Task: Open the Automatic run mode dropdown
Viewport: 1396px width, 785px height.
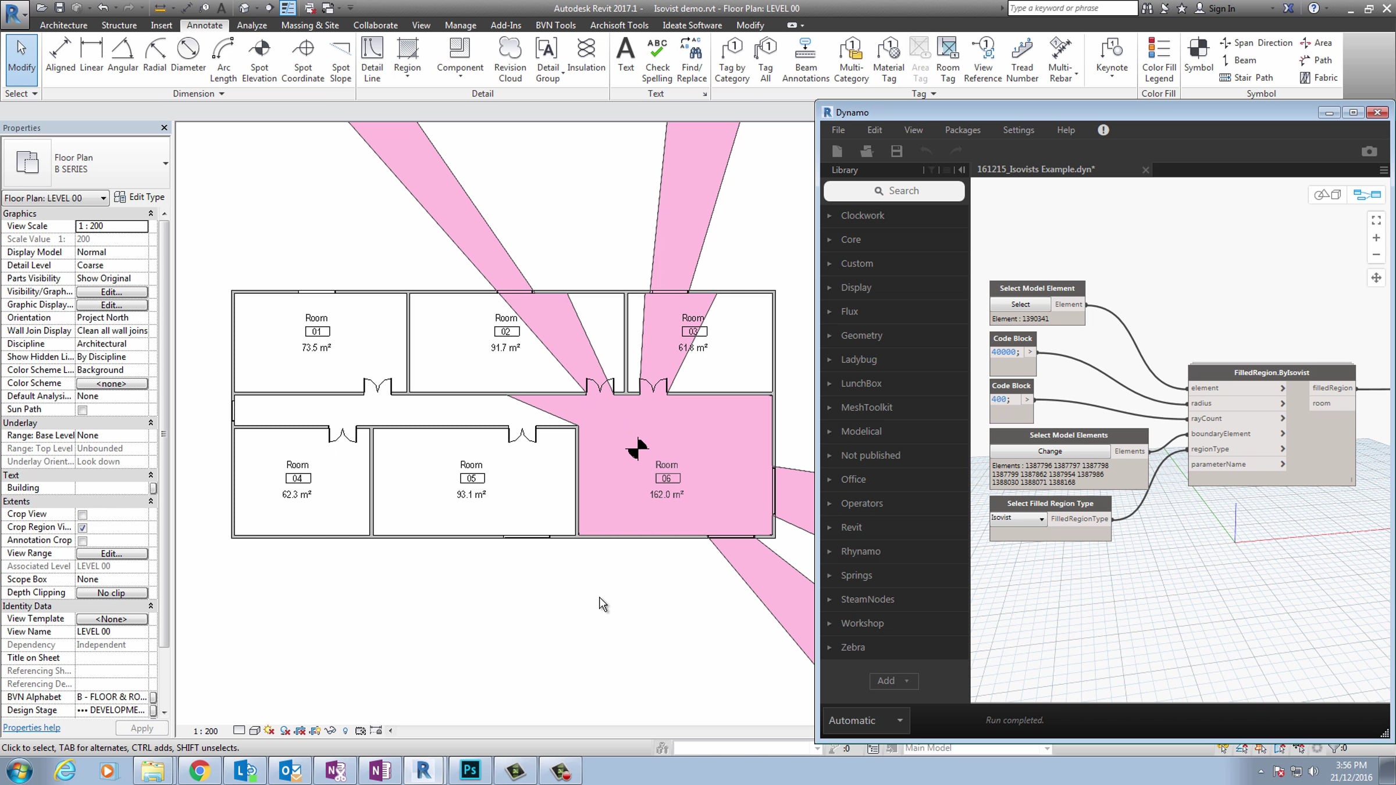Action: click(x=866, y=720)
